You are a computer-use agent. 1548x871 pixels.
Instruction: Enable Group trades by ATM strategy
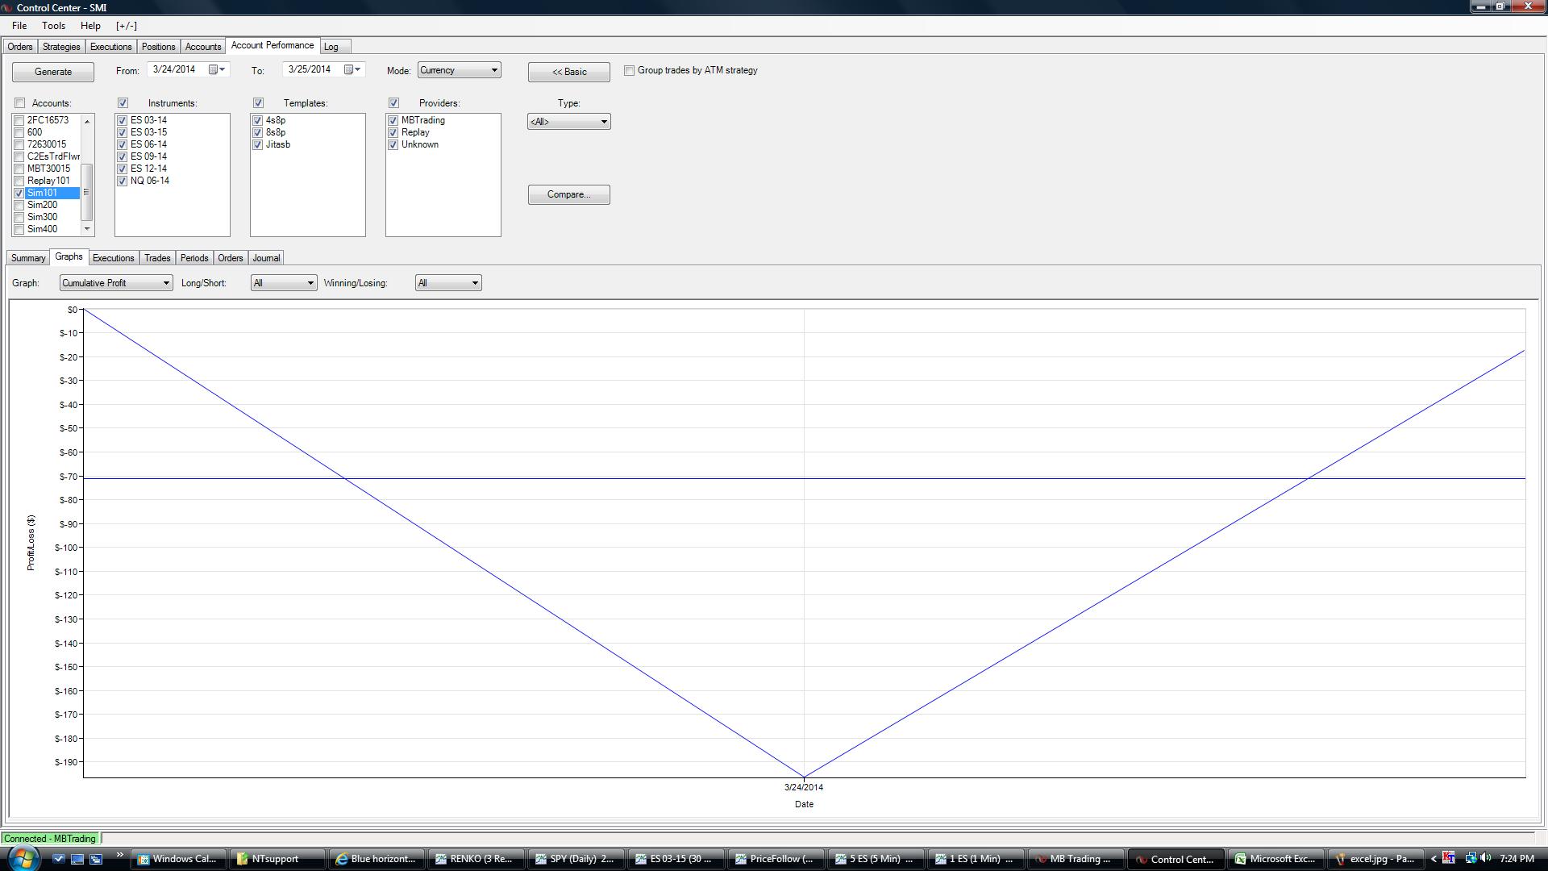(630, 71)
